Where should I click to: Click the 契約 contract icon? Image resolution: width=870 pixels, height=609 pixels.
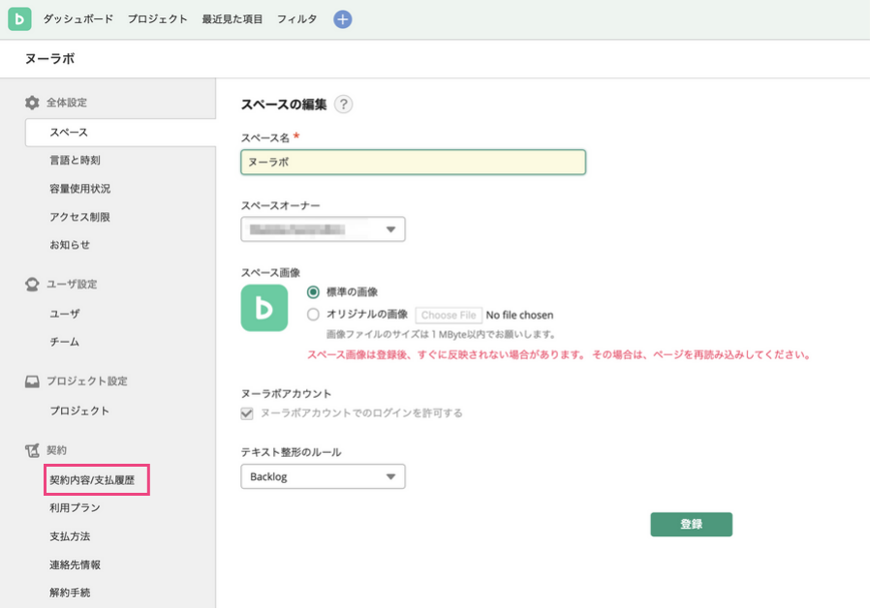(x=32, y=450)
